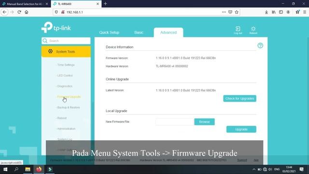The width and height of the screenshot is (309, 174).
Task: Close the TL-MR6400 tab
Action: (x=98, y=4)
